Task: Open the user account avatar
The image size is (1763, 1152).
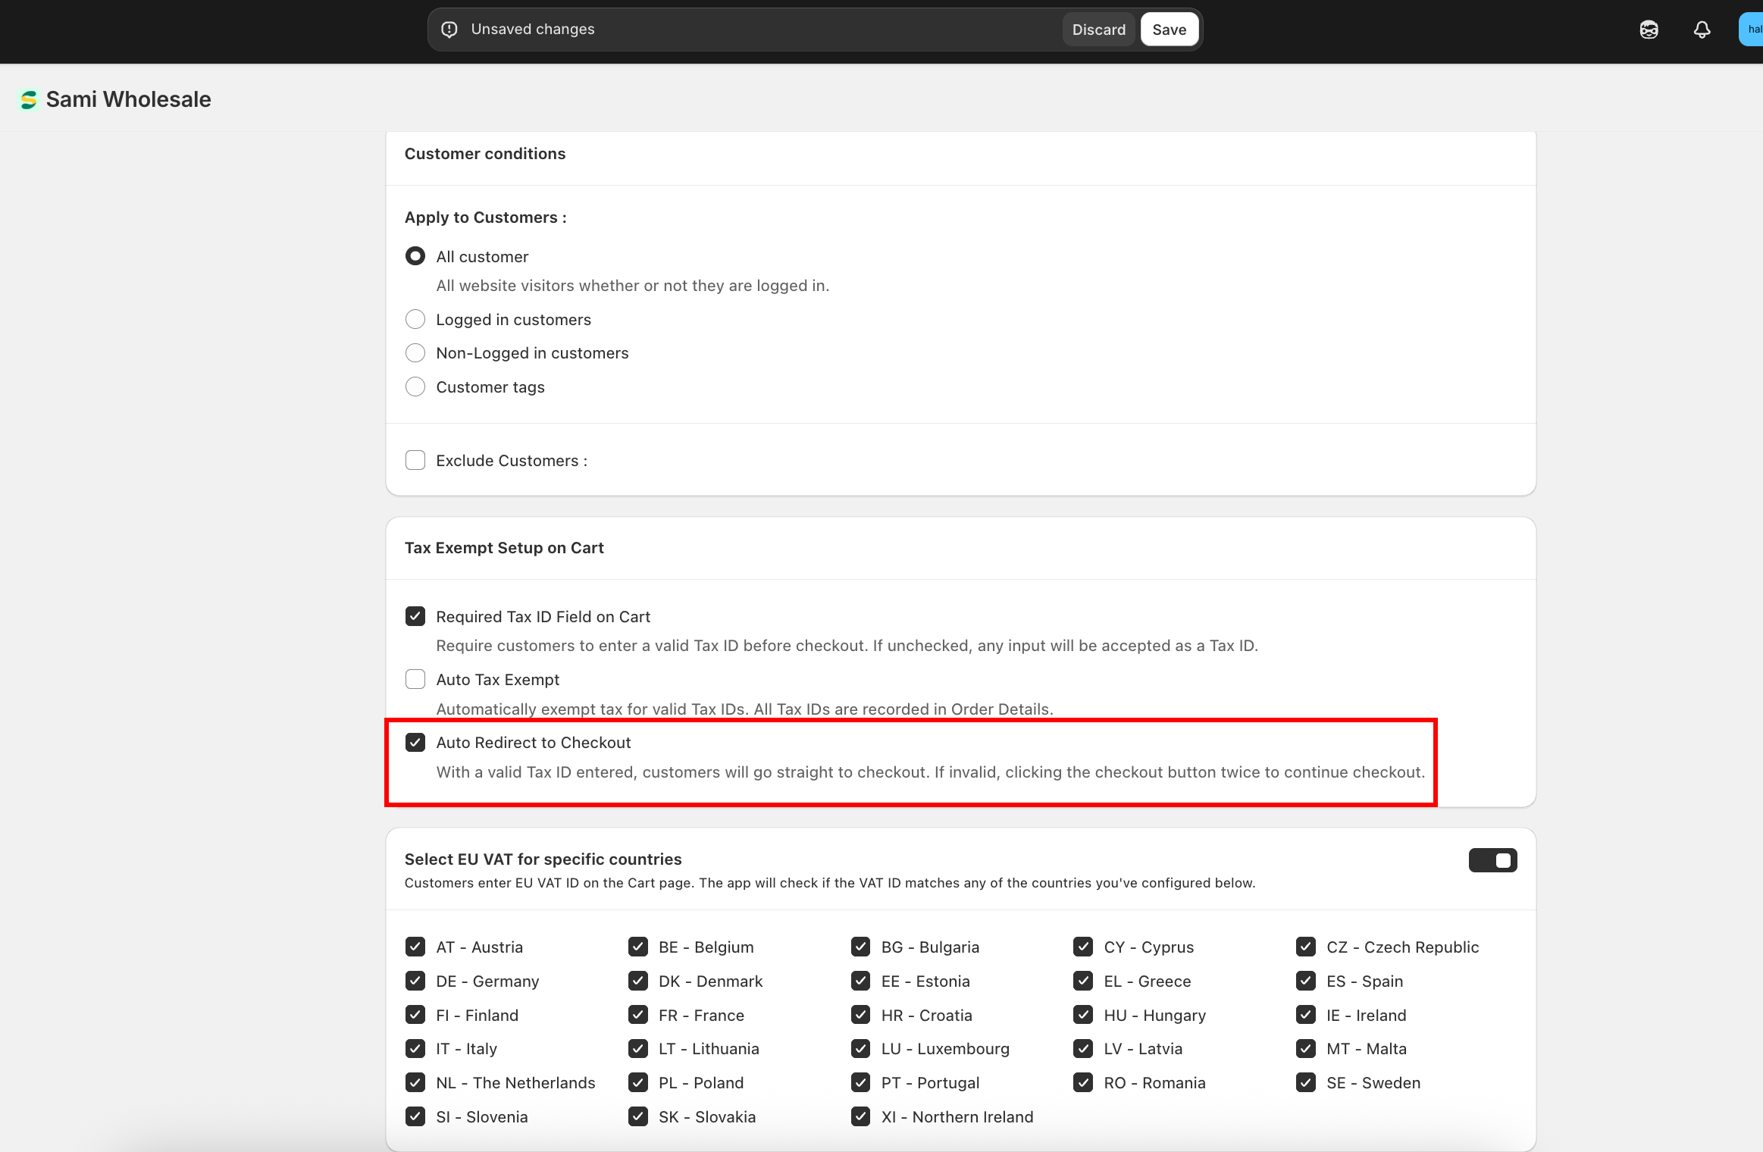Action: (x=1752, y=30)
